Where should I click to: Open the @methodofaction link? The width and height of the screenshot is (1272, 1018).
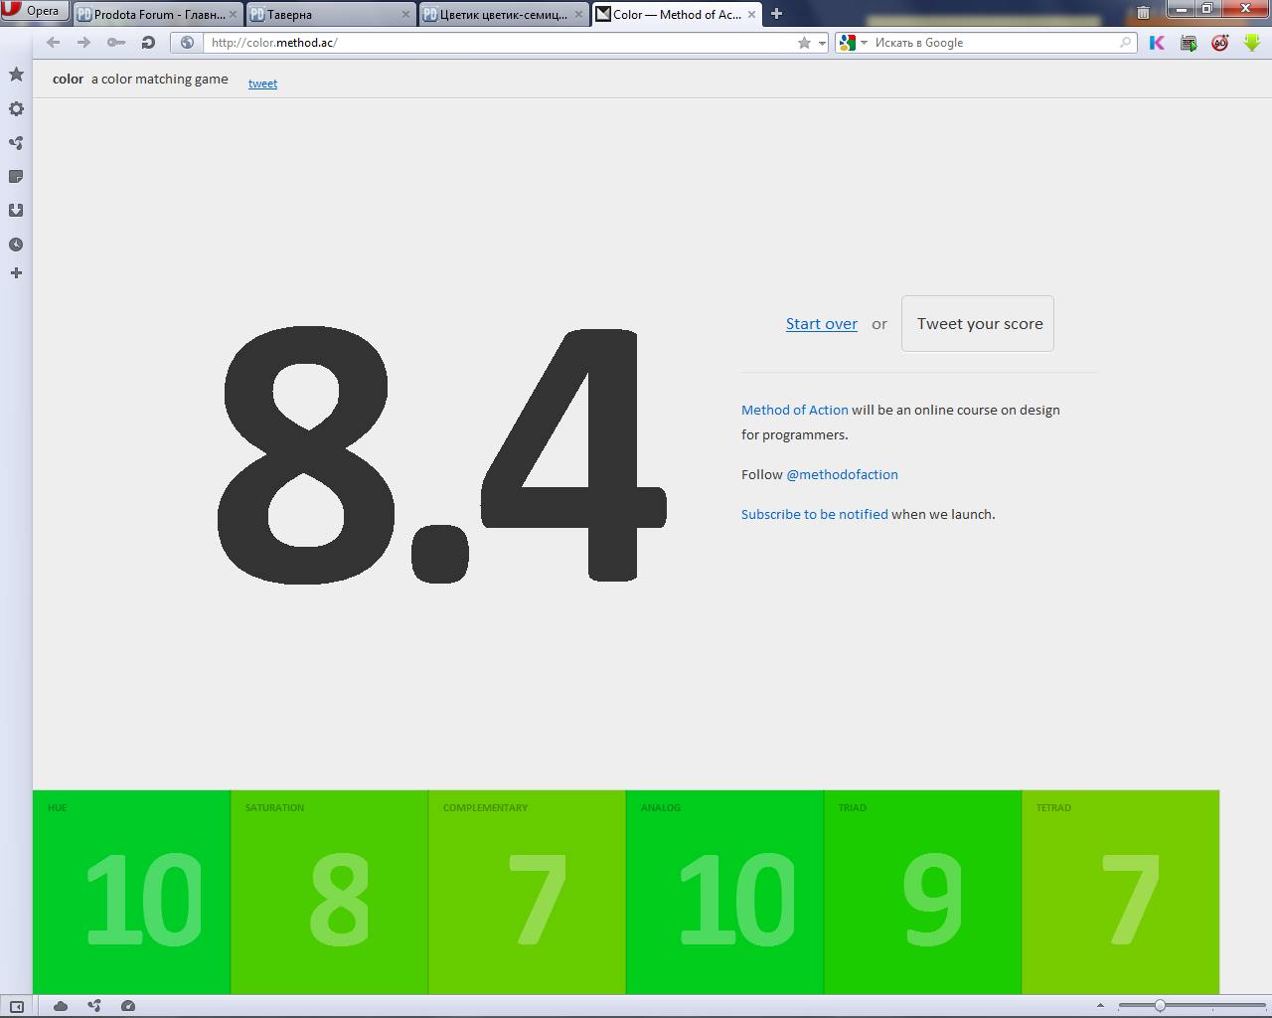click(x=843, y=474)
